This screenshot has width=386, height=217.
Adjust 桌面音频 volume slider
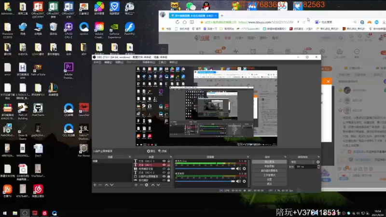click(205, 181)
